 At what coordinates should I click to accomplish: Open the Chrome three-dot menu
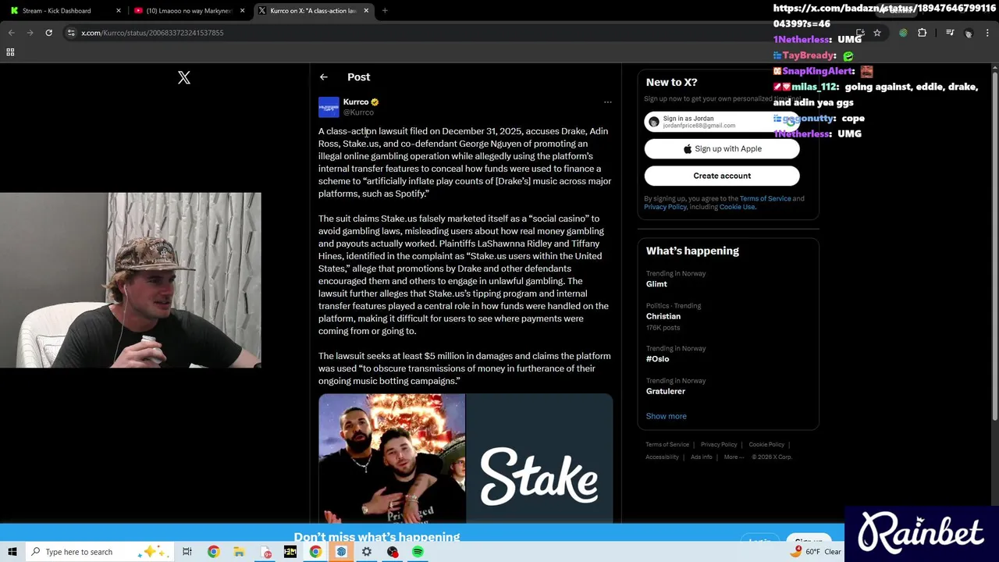pos(988,33)
